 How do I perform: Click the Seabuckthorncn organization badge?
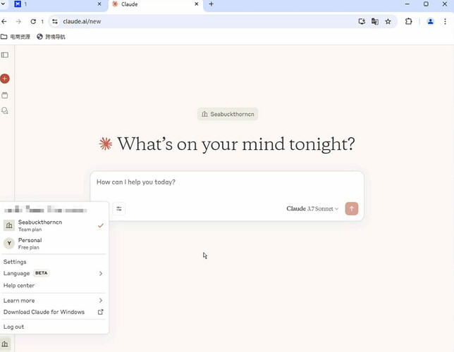point(228,114)
